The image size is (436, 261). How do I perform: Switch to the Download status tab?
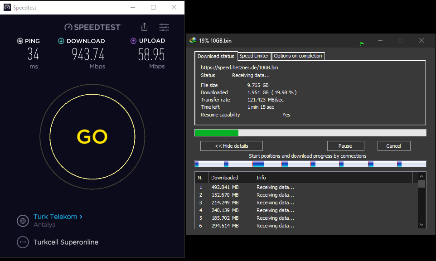(x=216, y=56)
